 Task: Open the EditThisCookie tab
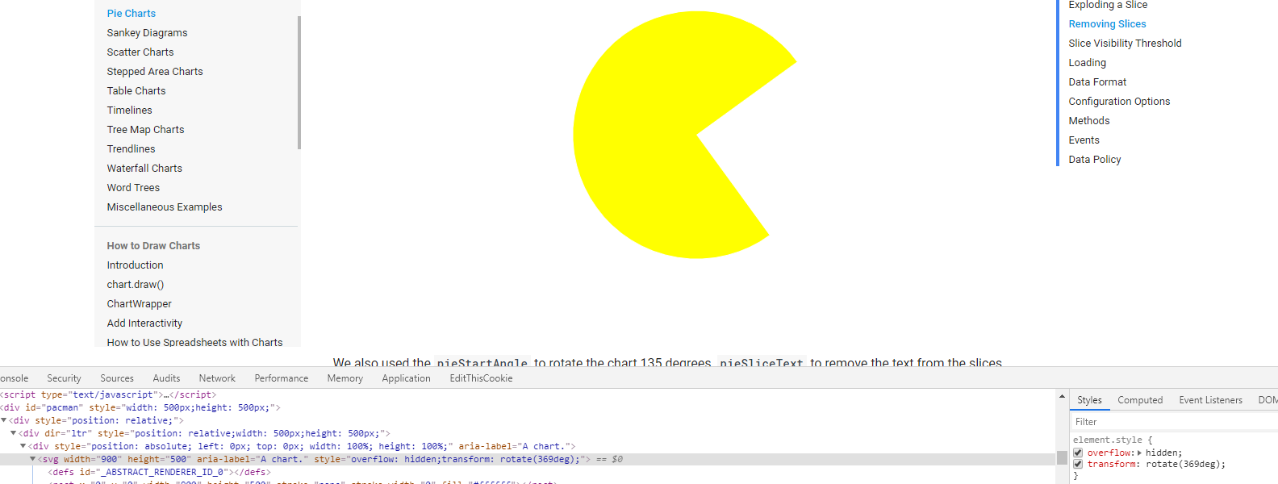481,378
